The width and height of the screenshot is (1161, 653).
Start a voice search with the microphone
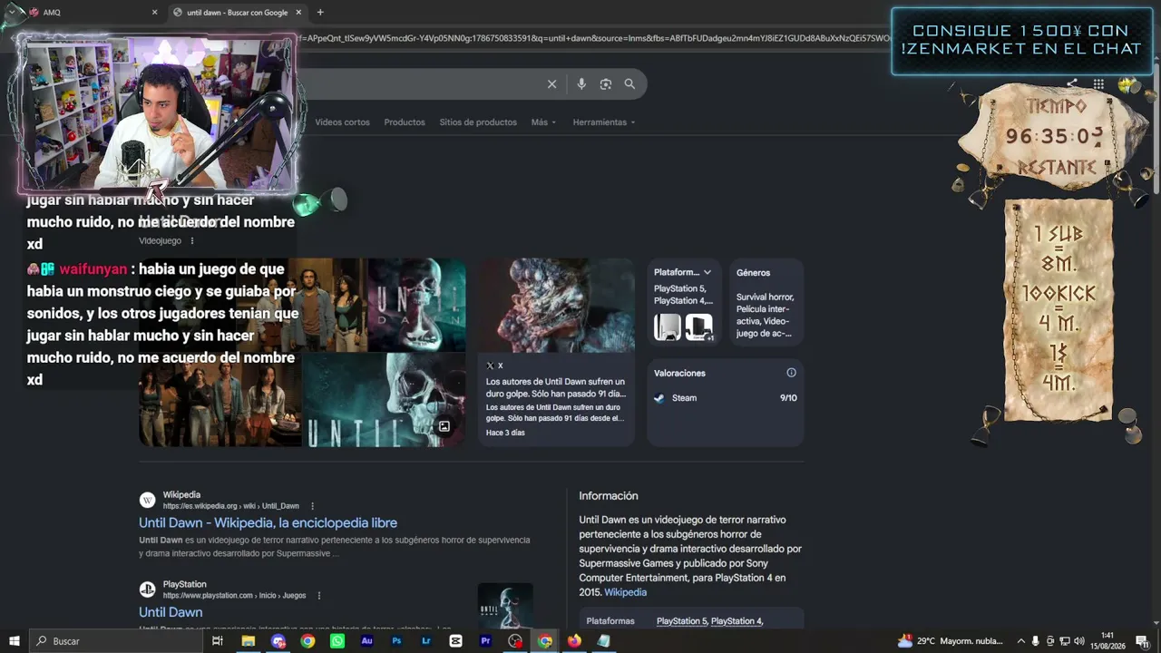coord(581,84)
